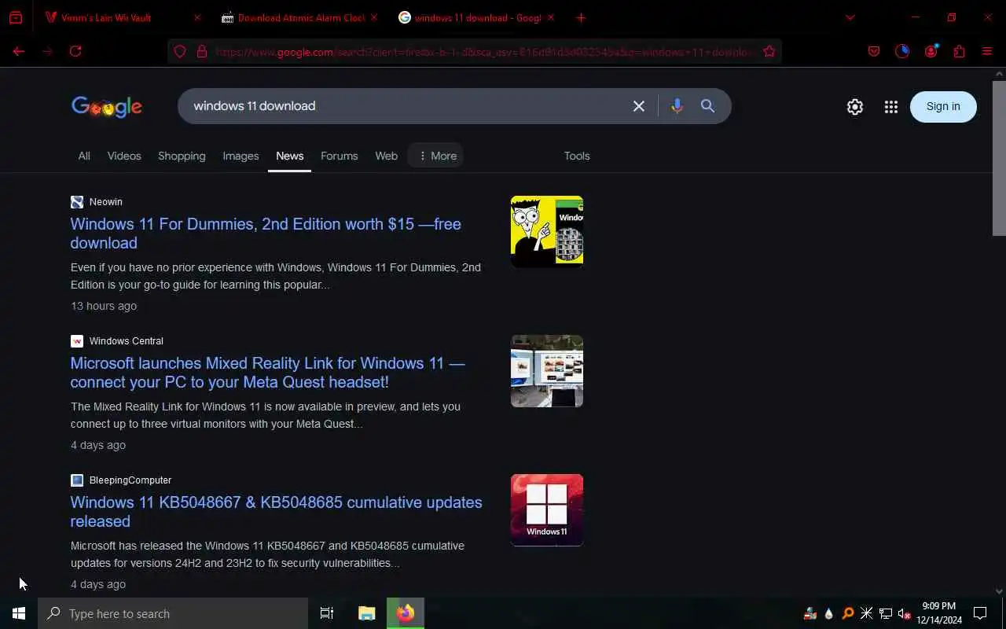This screenshot has width=1006, height=629.
Task: Click the Google logo
Action: coord(107,106)
